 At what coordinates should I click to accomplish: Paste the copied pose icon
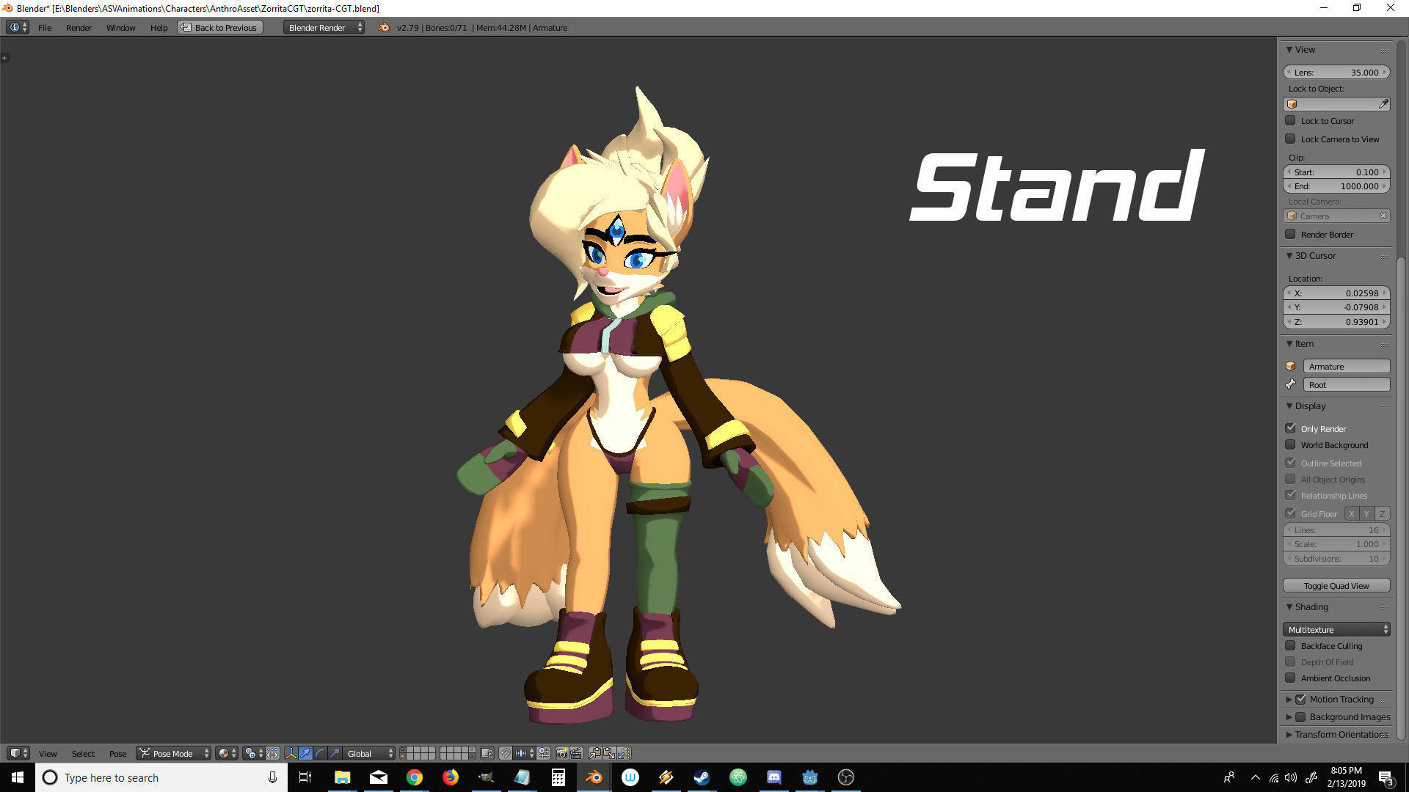click(609, 753)
